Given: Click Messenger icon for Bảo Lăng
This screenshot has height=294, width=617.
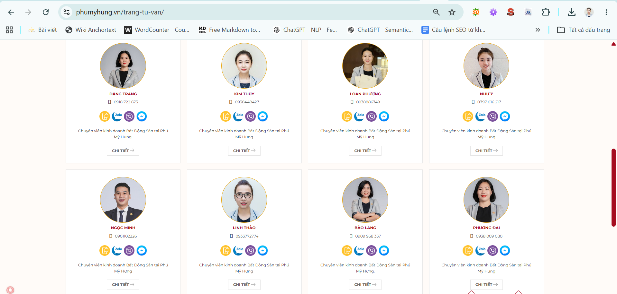Looking at the screenshot, I should pos(384,250).
